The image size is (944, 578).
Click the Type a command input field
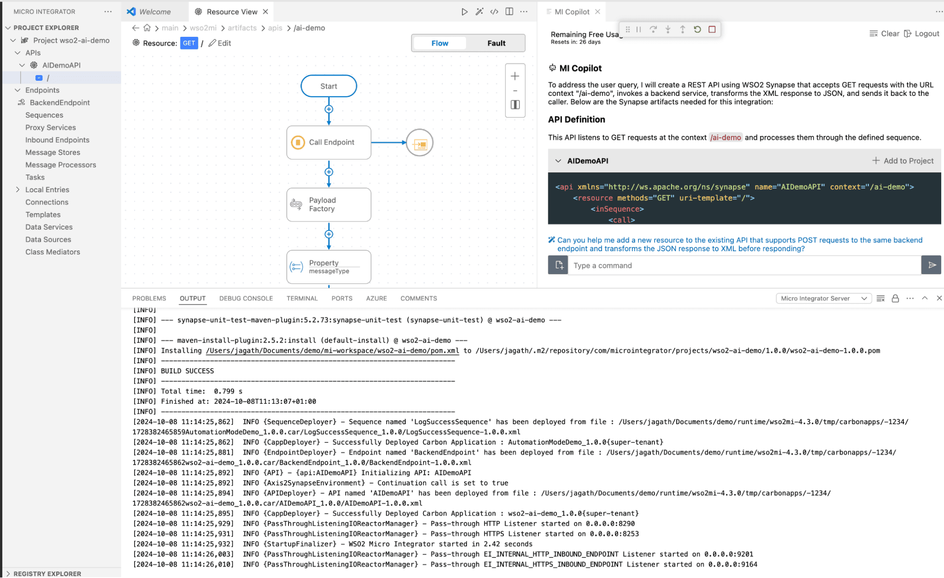744,265
